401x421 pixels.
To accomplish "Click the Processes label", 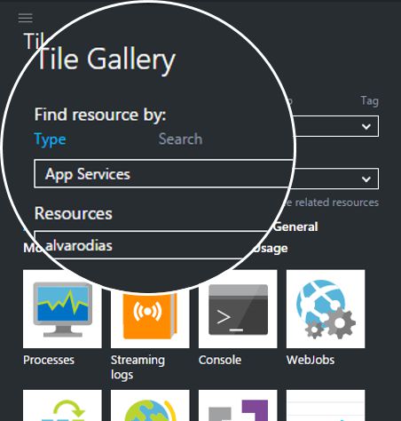I will pos(49,360).
